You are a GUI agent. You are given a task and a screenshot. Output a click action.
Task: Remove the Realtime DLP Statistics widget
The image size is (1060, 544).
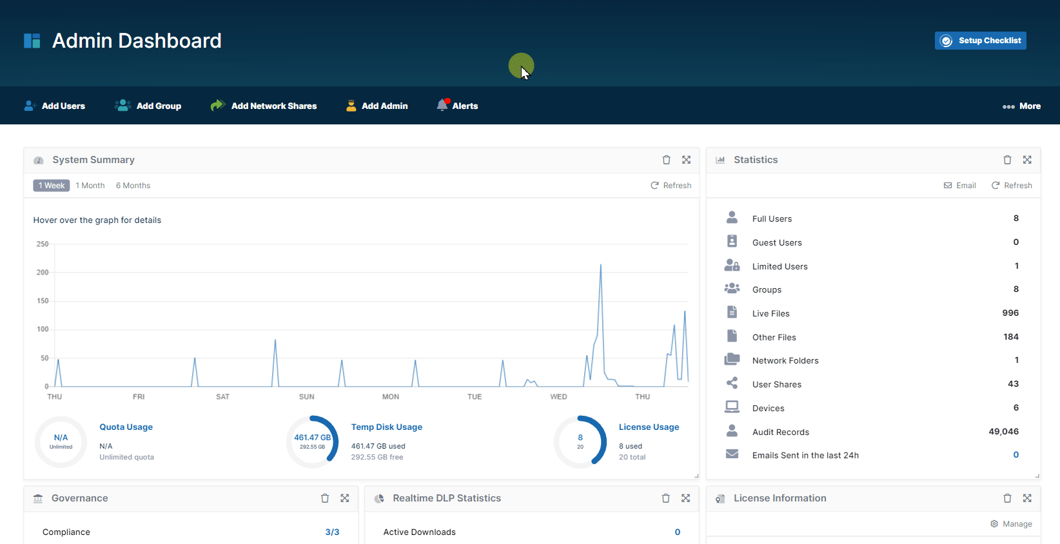(x=665, y=498)
